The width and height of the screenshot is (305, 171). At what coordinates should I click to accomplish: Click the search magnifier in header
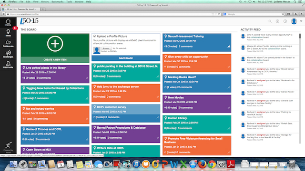coord(270,21)
